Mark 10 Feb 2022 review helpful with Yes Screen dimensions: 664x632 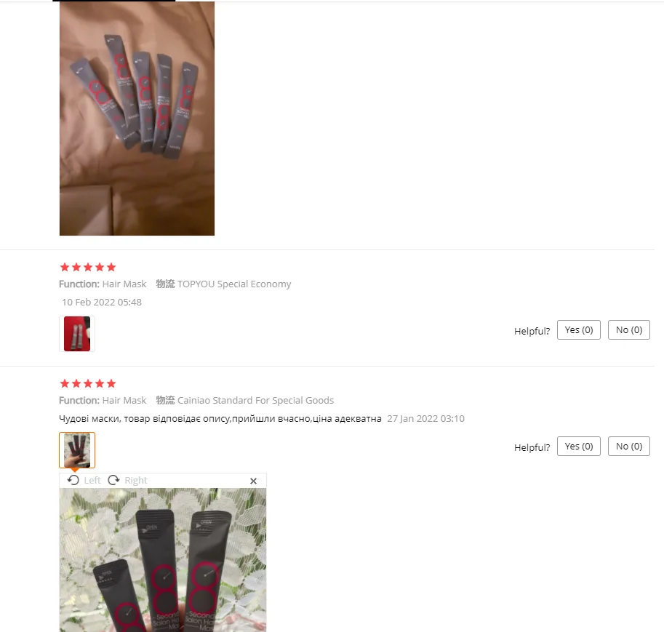pos(578,330)
